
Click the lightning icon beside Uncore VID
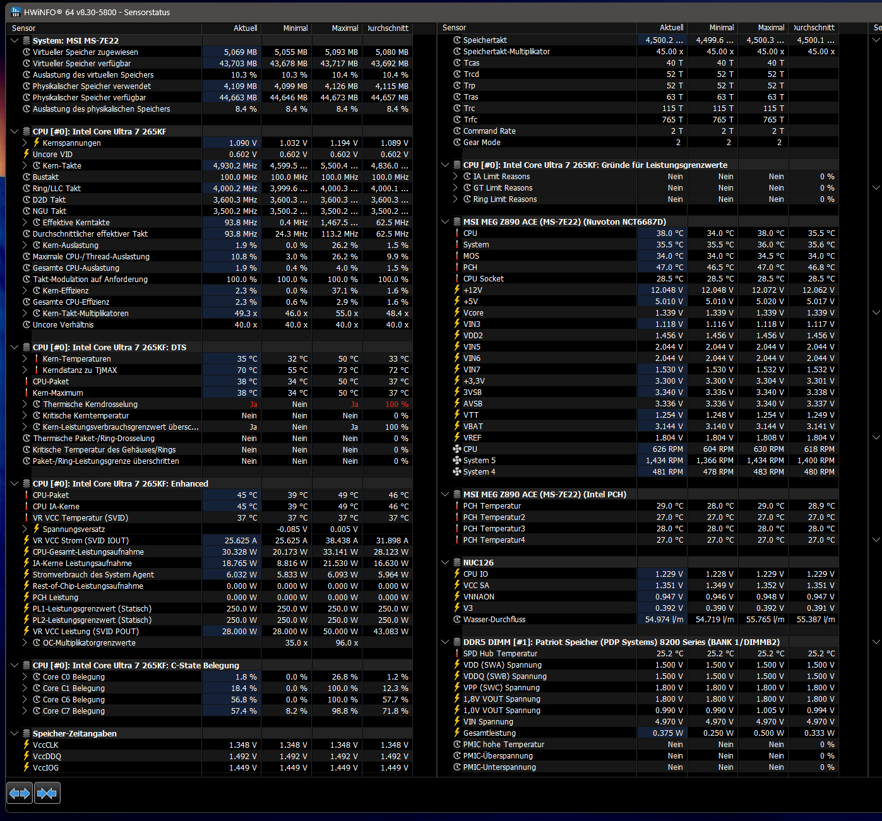coord(27,154)
